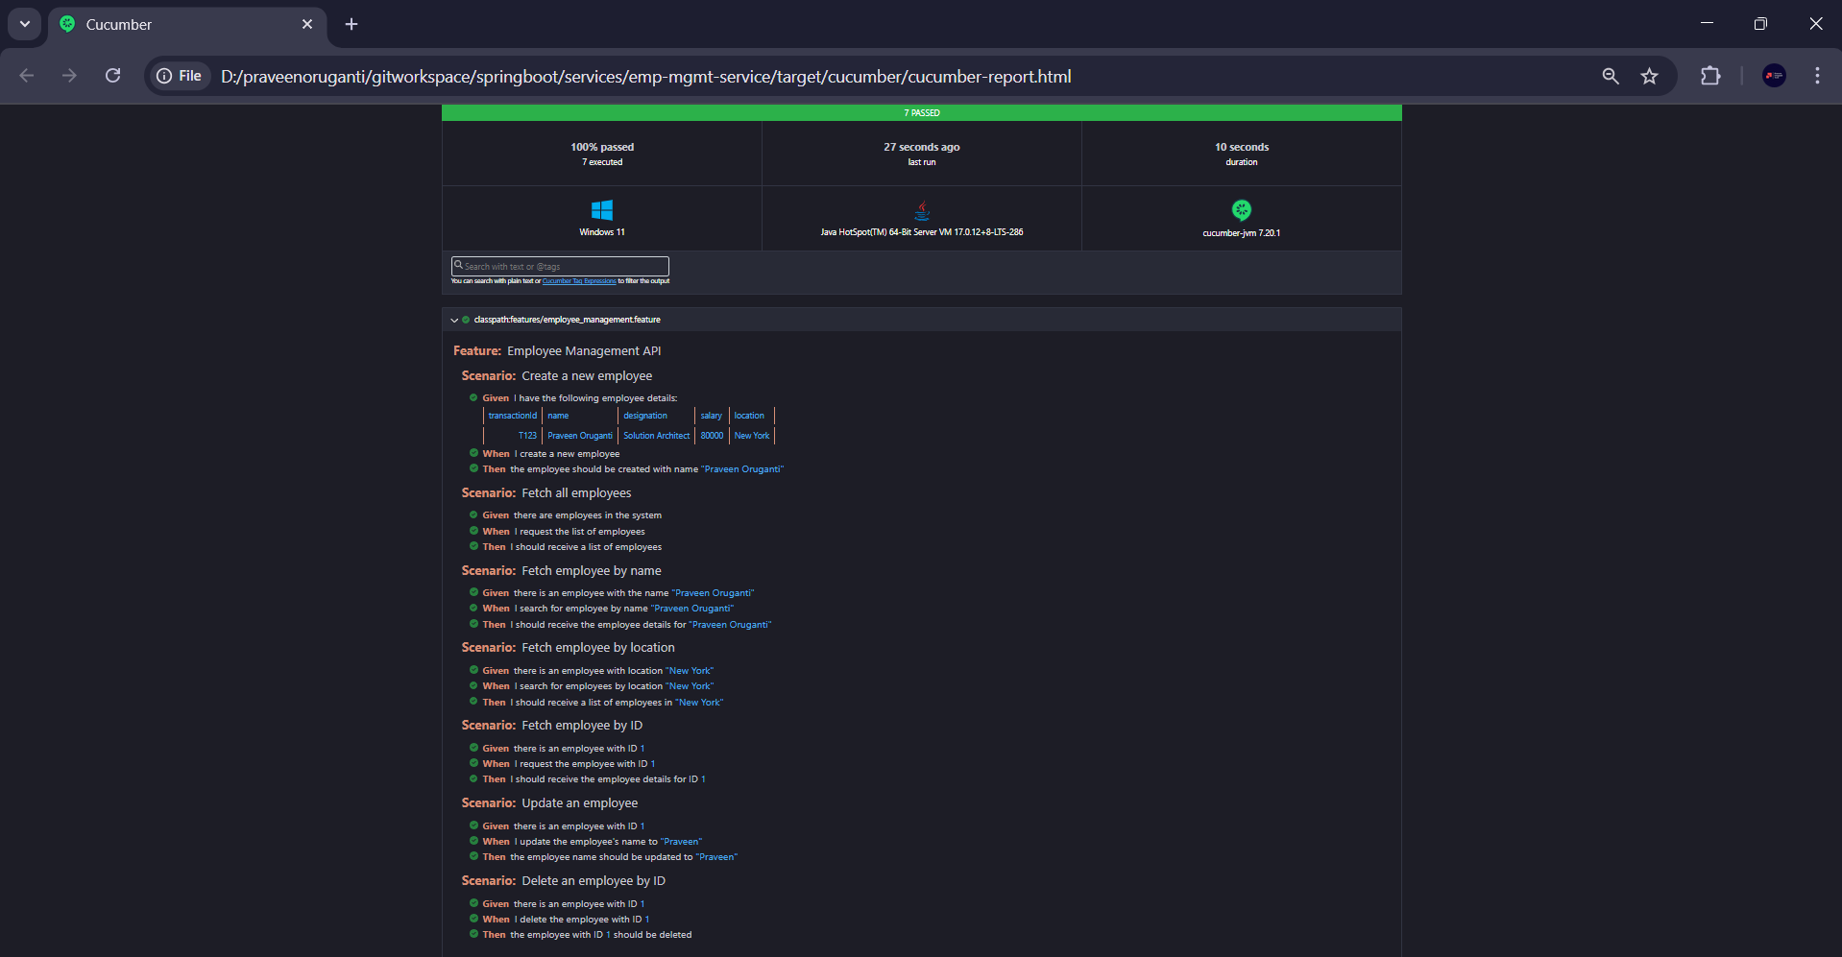Open the Chrome three-dot menu
This screenshot has width=1842, height=957.
[x=1817, y=76]
